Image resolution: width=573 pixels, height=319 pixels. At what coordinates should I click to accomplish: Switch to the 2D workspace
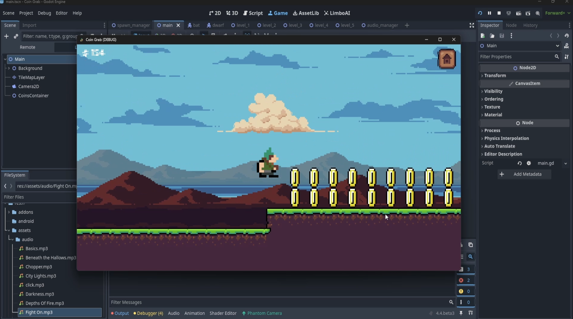tap(215, 13)
